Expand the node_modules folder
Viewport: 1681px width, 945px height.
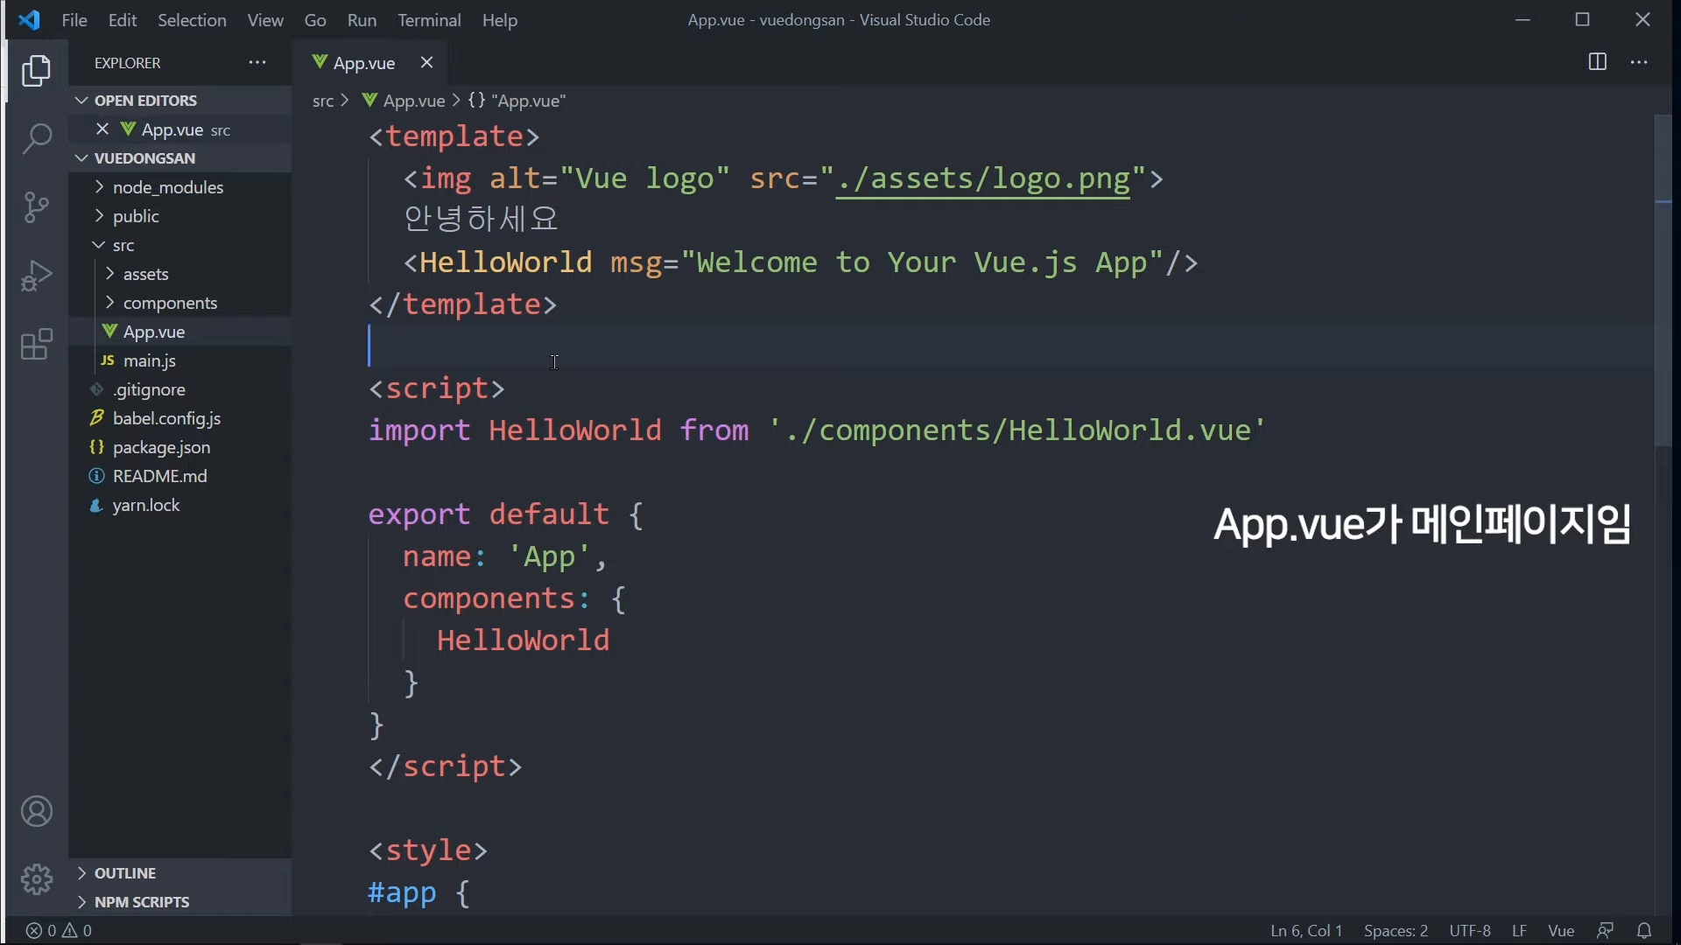click(168, 187)
